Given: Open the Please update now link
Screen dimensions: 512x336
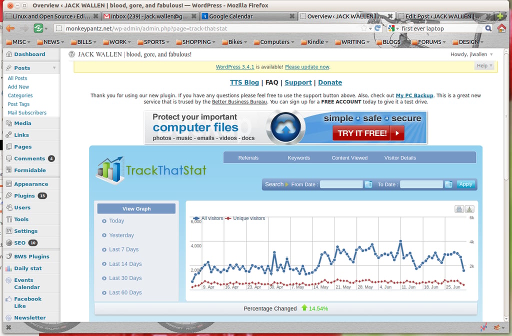Looking at the screenshot, I should (x=307, y=66).
